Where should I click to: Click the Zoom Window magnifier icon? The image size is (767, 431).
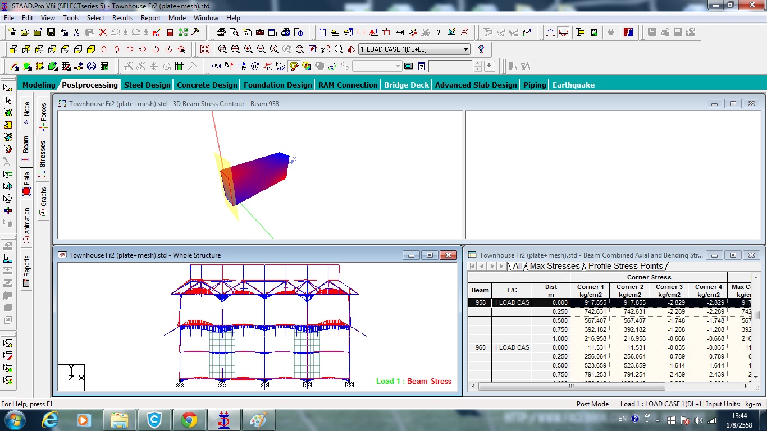coord(222,49)
